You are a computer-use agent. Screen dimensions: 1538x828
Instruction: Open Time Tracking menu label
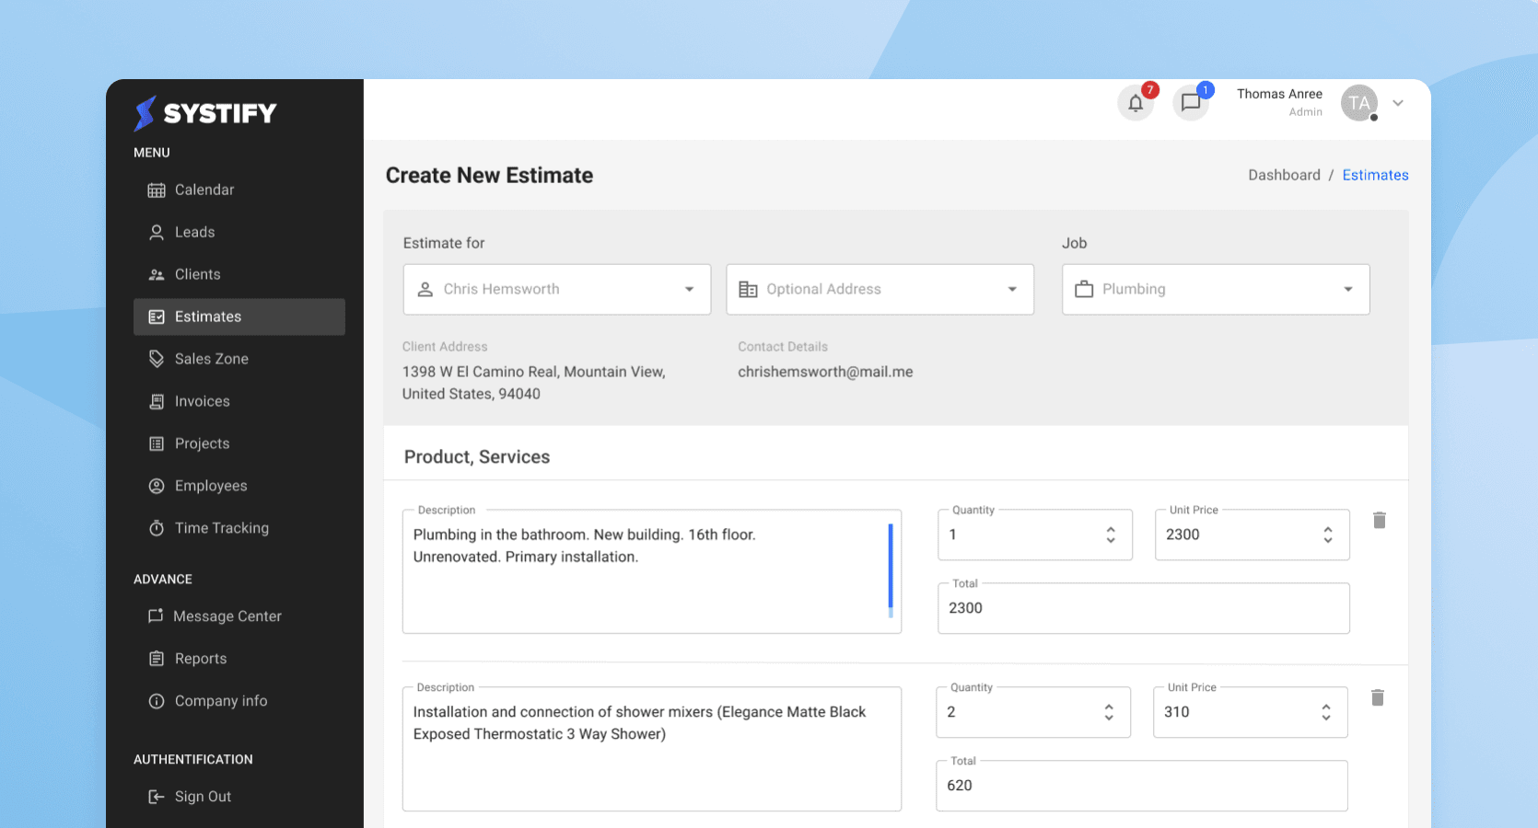(x=222, y=528)
